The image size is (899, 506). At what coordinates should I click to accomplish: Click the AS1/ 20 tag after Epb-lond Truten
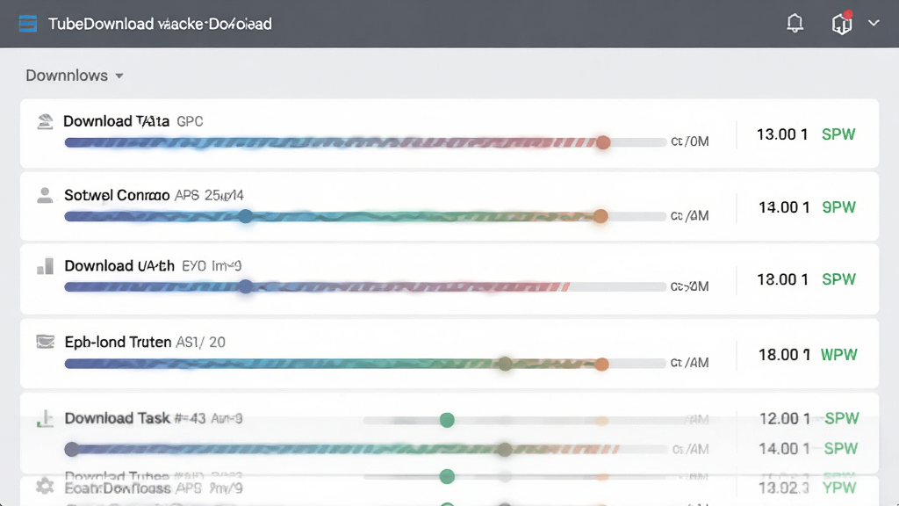pos(201,342)
